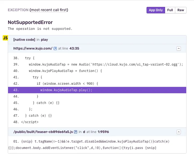Click the NotSupportedError exception title
194x158 pixels.
[x=30, y=22]
